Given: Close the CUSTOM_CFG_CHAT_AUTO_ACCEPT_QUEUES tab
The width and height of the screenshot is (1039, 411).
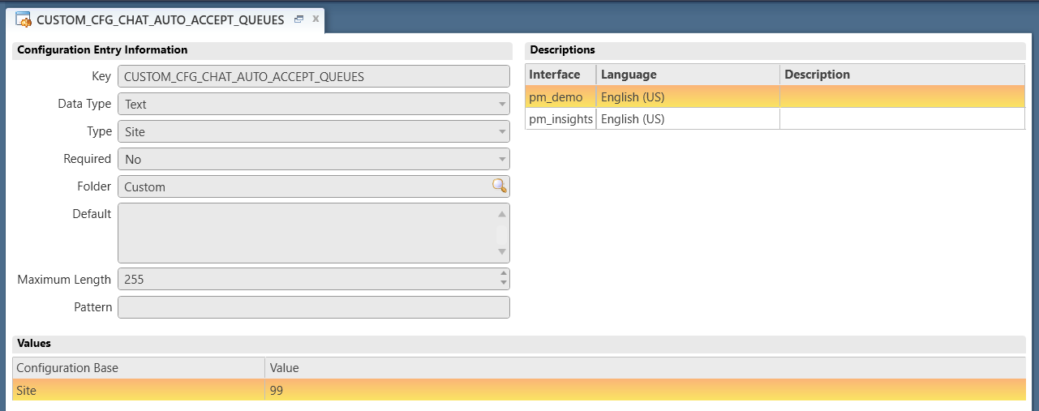Looking at the screenshot, I should pos(316,19).
